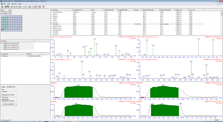Click the Open file toolbar icon
Screen dimensions: 223x122
[2, 6]
